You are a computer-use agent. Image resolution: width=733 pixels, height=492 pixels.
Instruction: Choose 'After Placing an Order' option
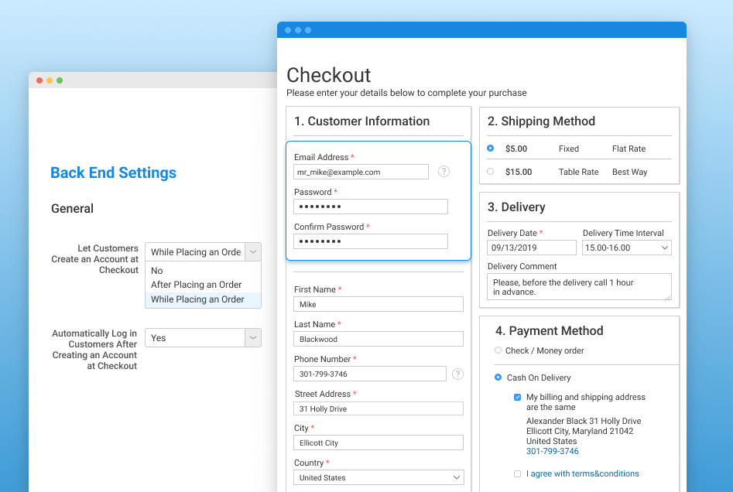click(x=197, y=285)
